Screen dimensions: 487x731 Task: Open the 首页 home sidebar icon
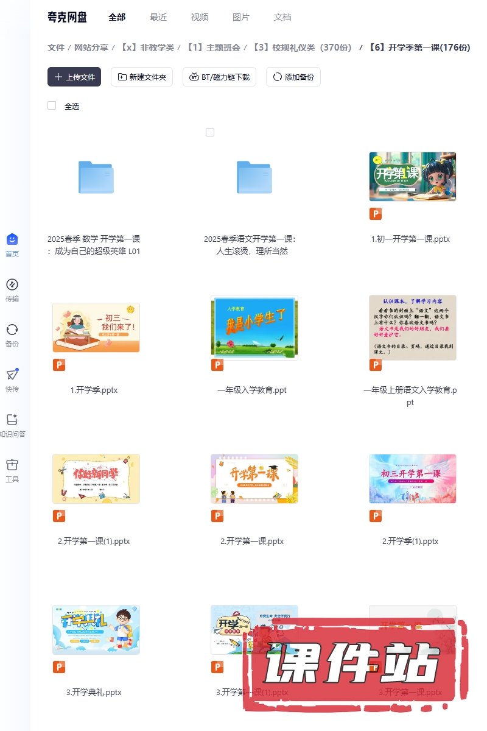[12, 239]
